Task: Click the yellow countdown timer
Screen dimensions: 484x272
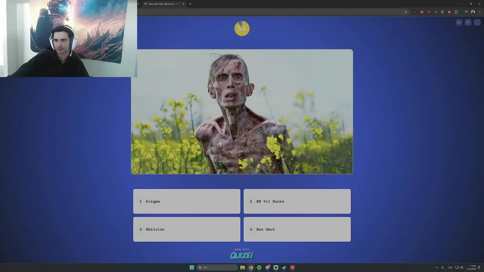Action: coord(242,28)
